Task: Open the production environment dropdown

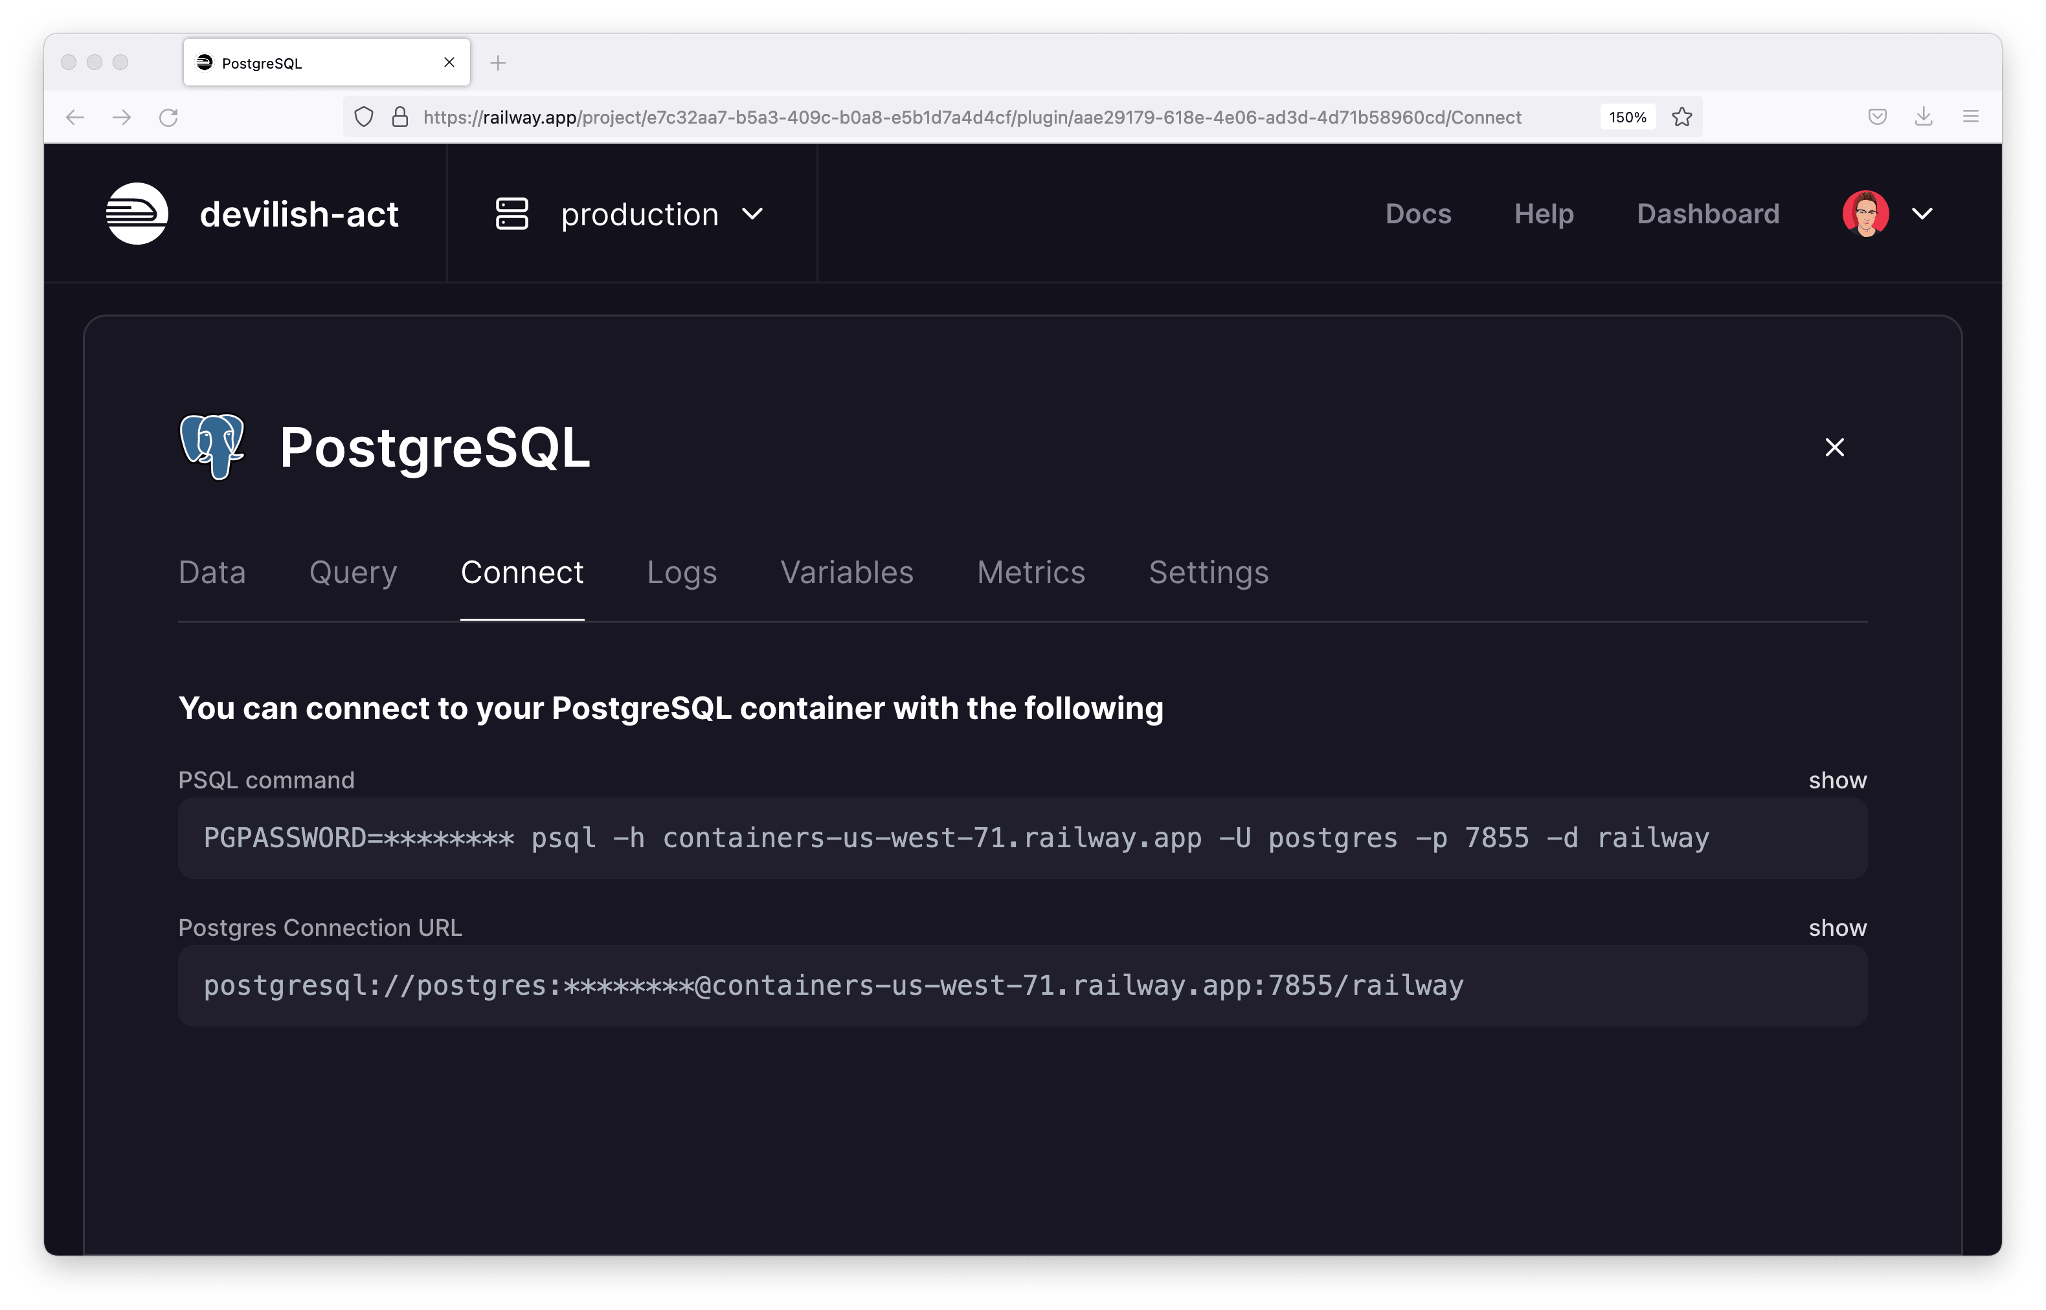Action: tap(631, 214)
